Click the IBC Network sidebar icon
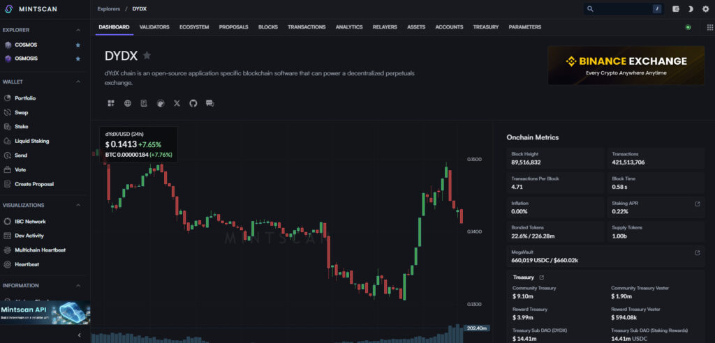 click(7, 222)
